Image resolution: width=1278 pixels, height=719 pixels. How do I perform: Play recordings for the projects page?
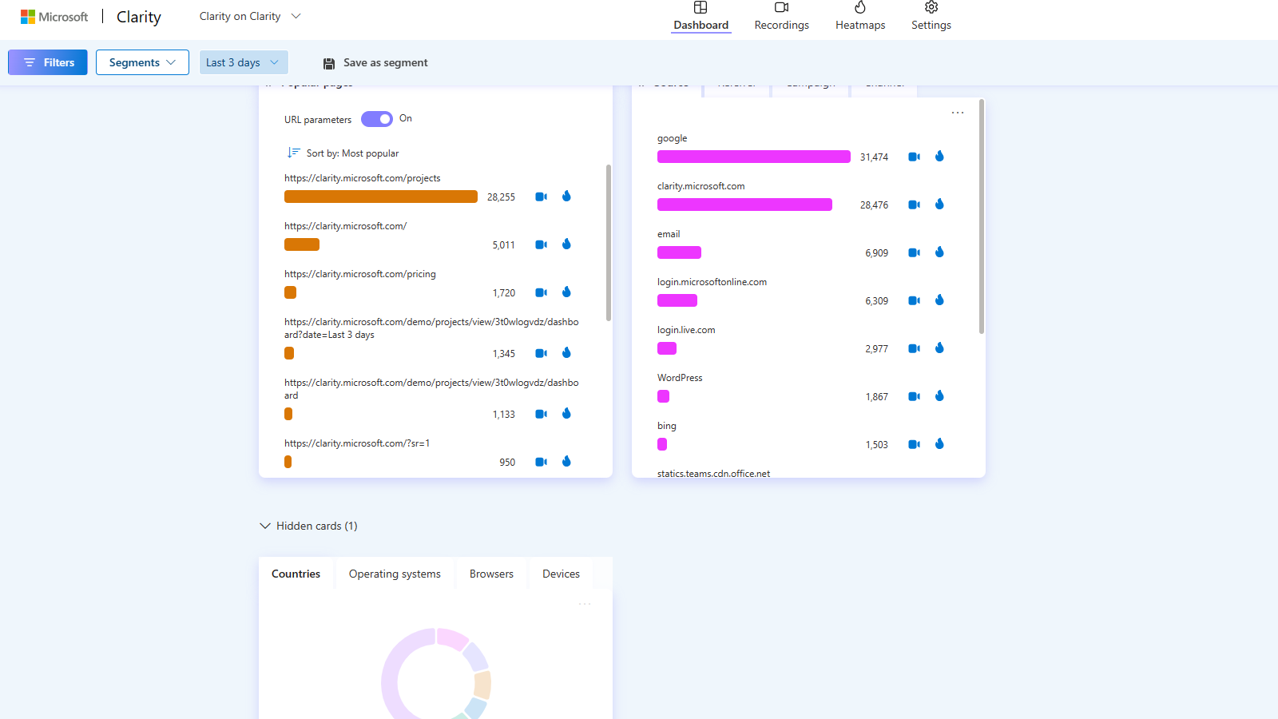point(541,196)
